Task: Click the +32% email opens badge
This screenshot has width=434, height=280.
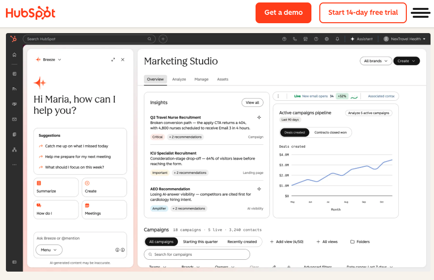Action: coord(342,96)
